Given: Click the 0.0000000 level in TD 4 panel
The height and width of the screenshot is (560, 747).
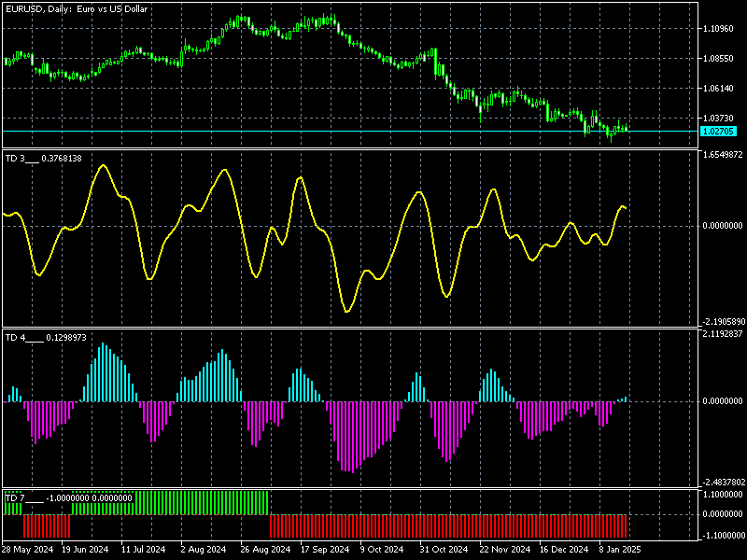Looking at the screenshot, I should 722,401.
